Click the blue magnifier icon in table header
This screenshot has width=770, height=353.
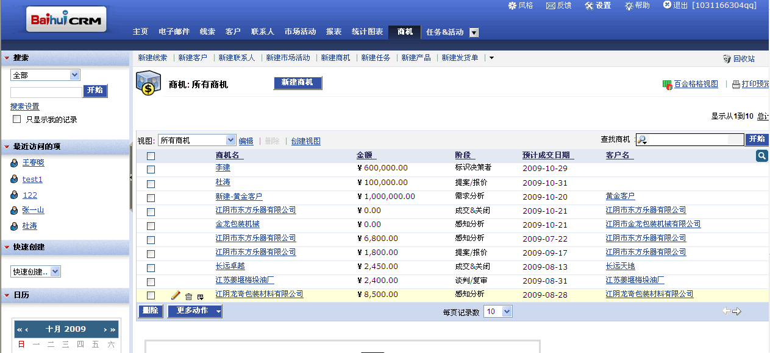pos(761,156)
